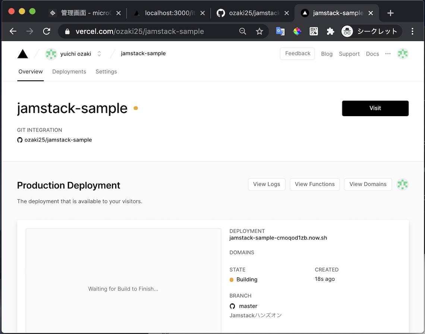Open the QR code extension
The height and width of the screenshot is (334, 425).
pyautogui.click(x=314, y=31)
